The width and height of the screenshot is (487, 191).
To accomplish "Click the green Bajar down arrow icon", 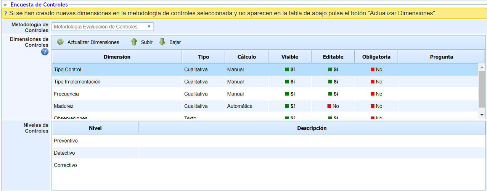I will [162, 42].
